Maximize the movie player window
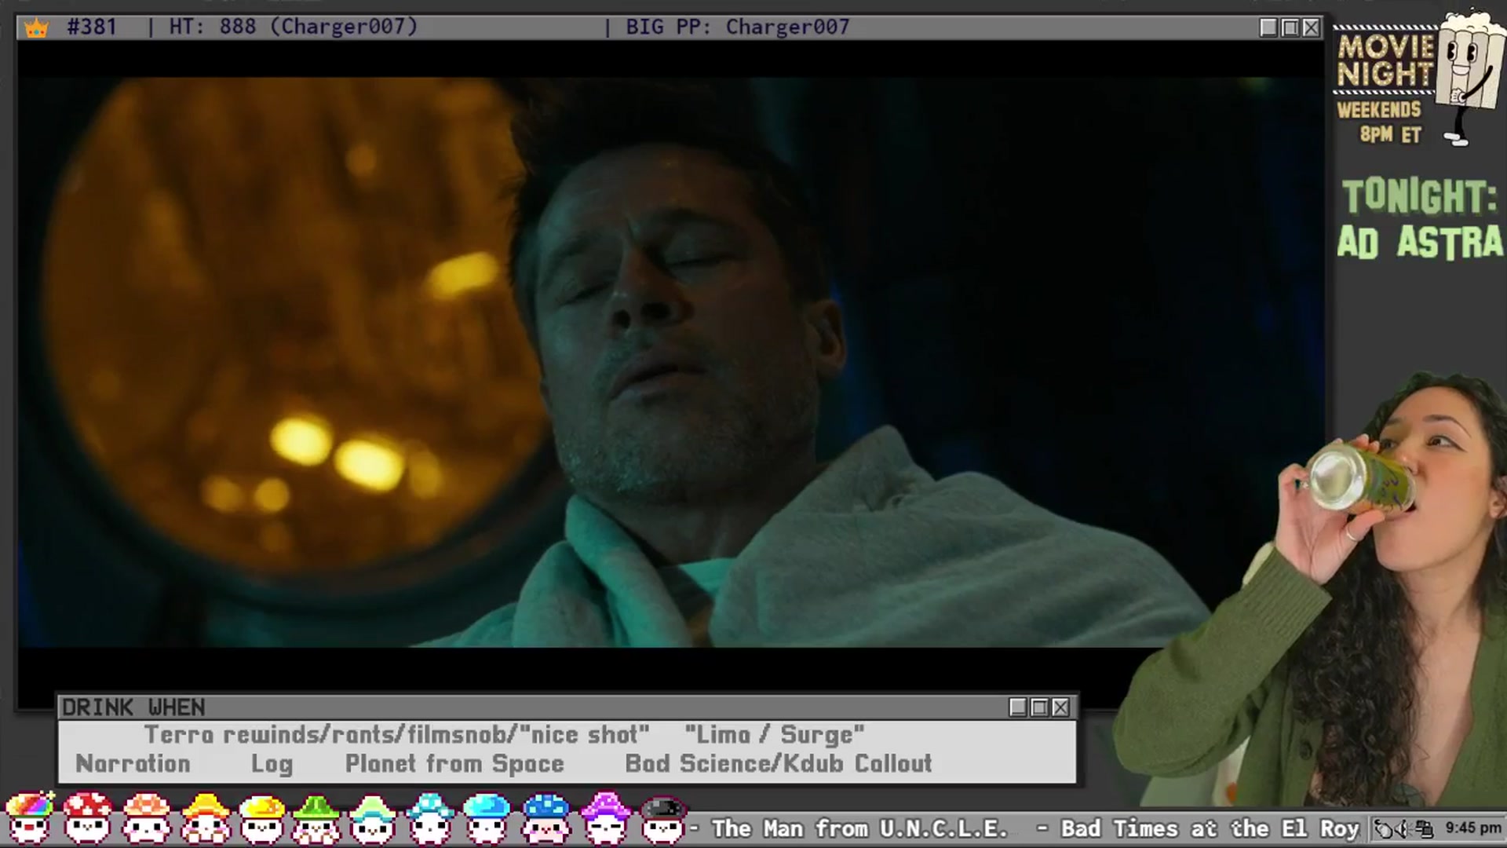This screenshot has width=1507, height=848. tap(1290, 27)
